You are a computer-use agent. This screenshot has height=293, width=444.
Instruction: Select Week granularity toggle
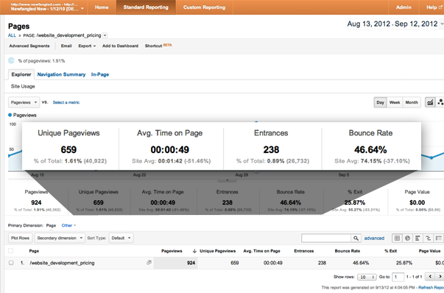tap(395, 102)
